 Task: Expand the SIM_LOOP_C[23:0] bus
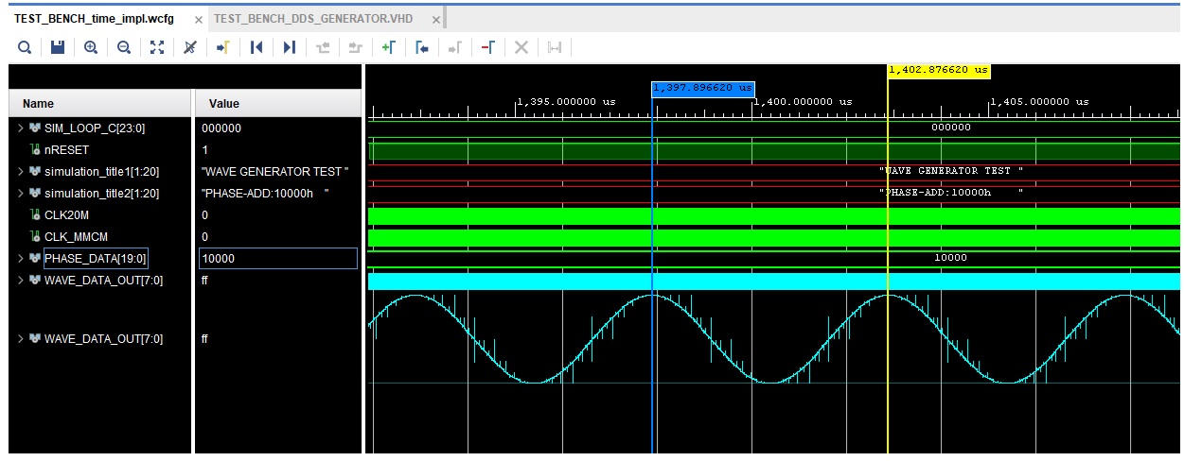point(21,128)
